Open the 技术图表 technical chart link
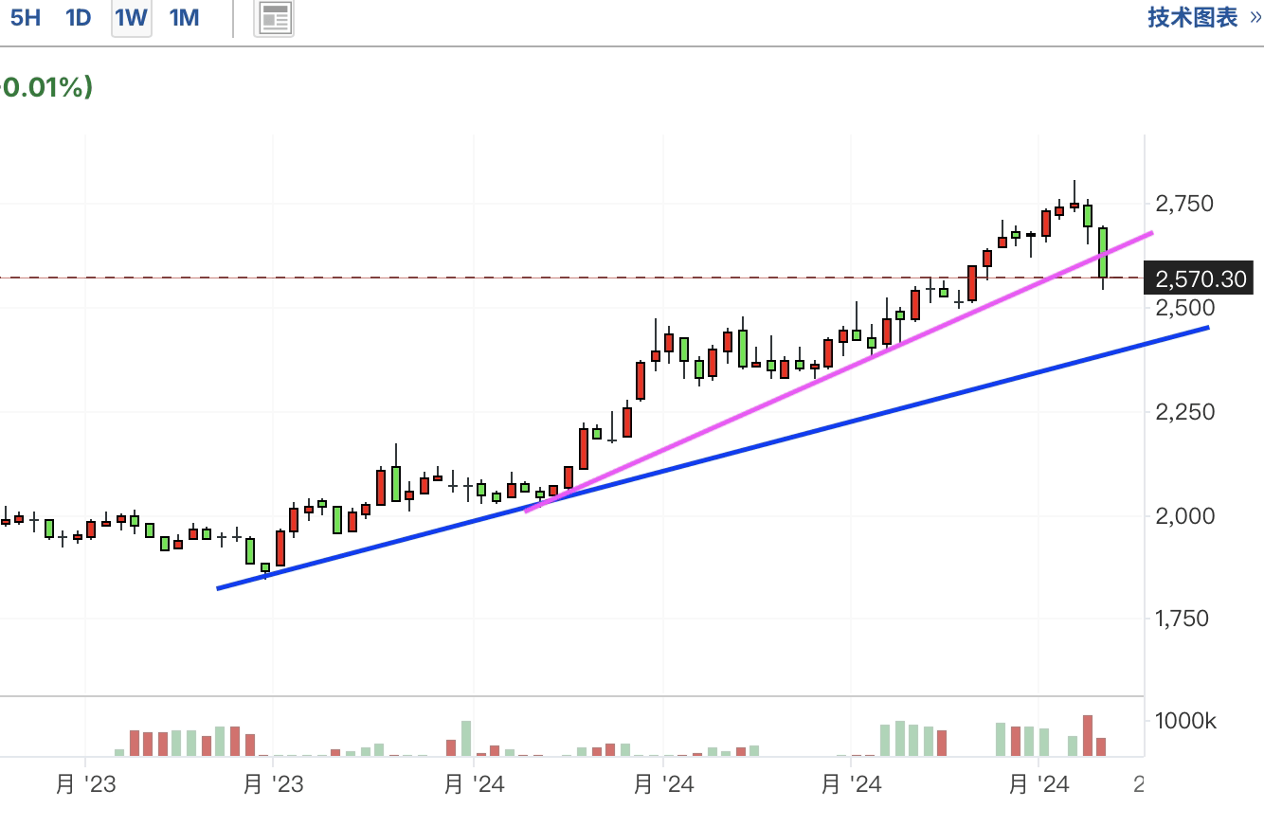This screenshot has height=826, width=1264. tap(1204, 17)
